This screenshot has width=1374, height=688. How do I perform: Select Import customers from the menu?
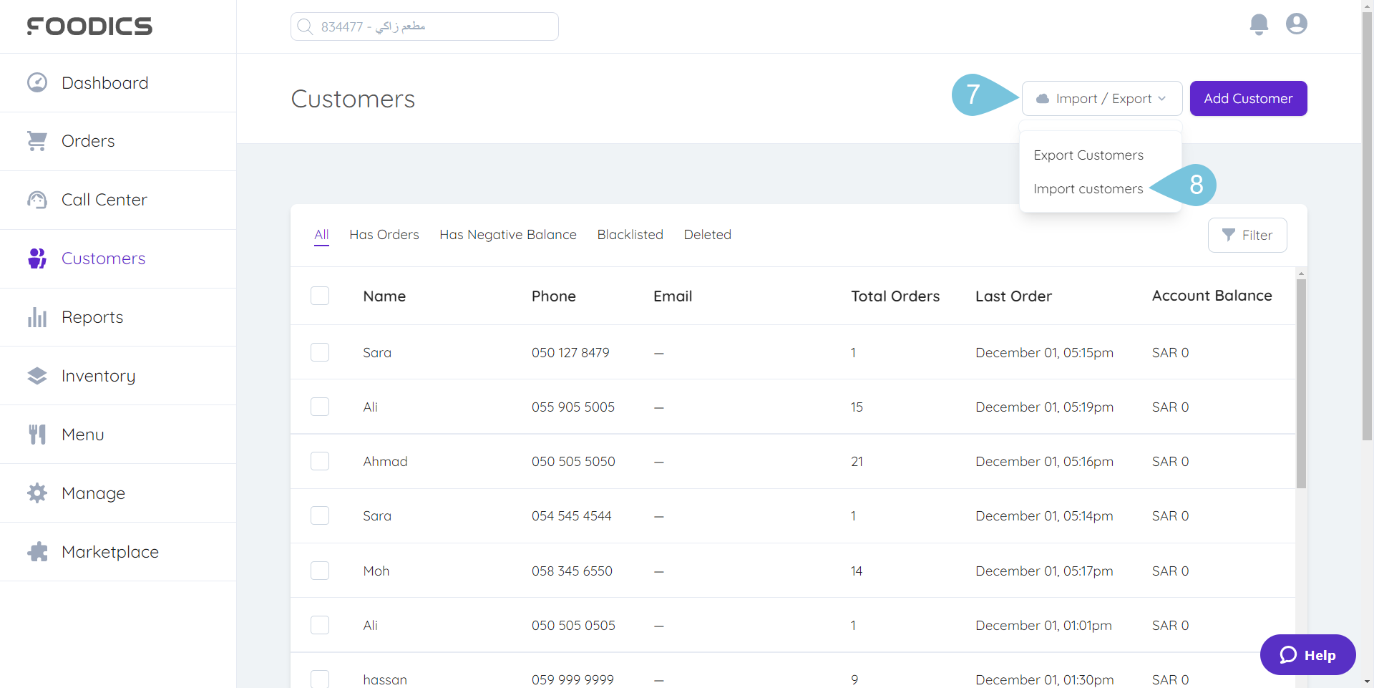click(1087, 188)
